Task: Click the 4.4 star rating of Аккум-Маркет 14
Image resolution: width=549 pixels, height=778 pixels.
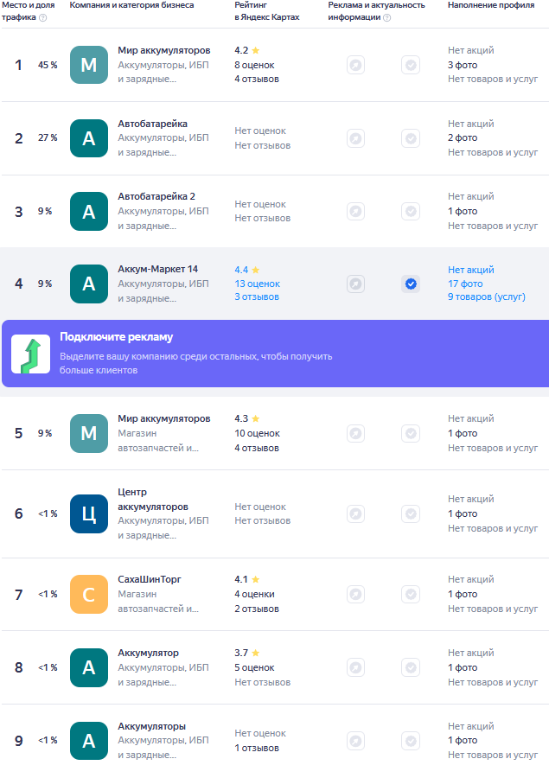Action: click(247, 270)
